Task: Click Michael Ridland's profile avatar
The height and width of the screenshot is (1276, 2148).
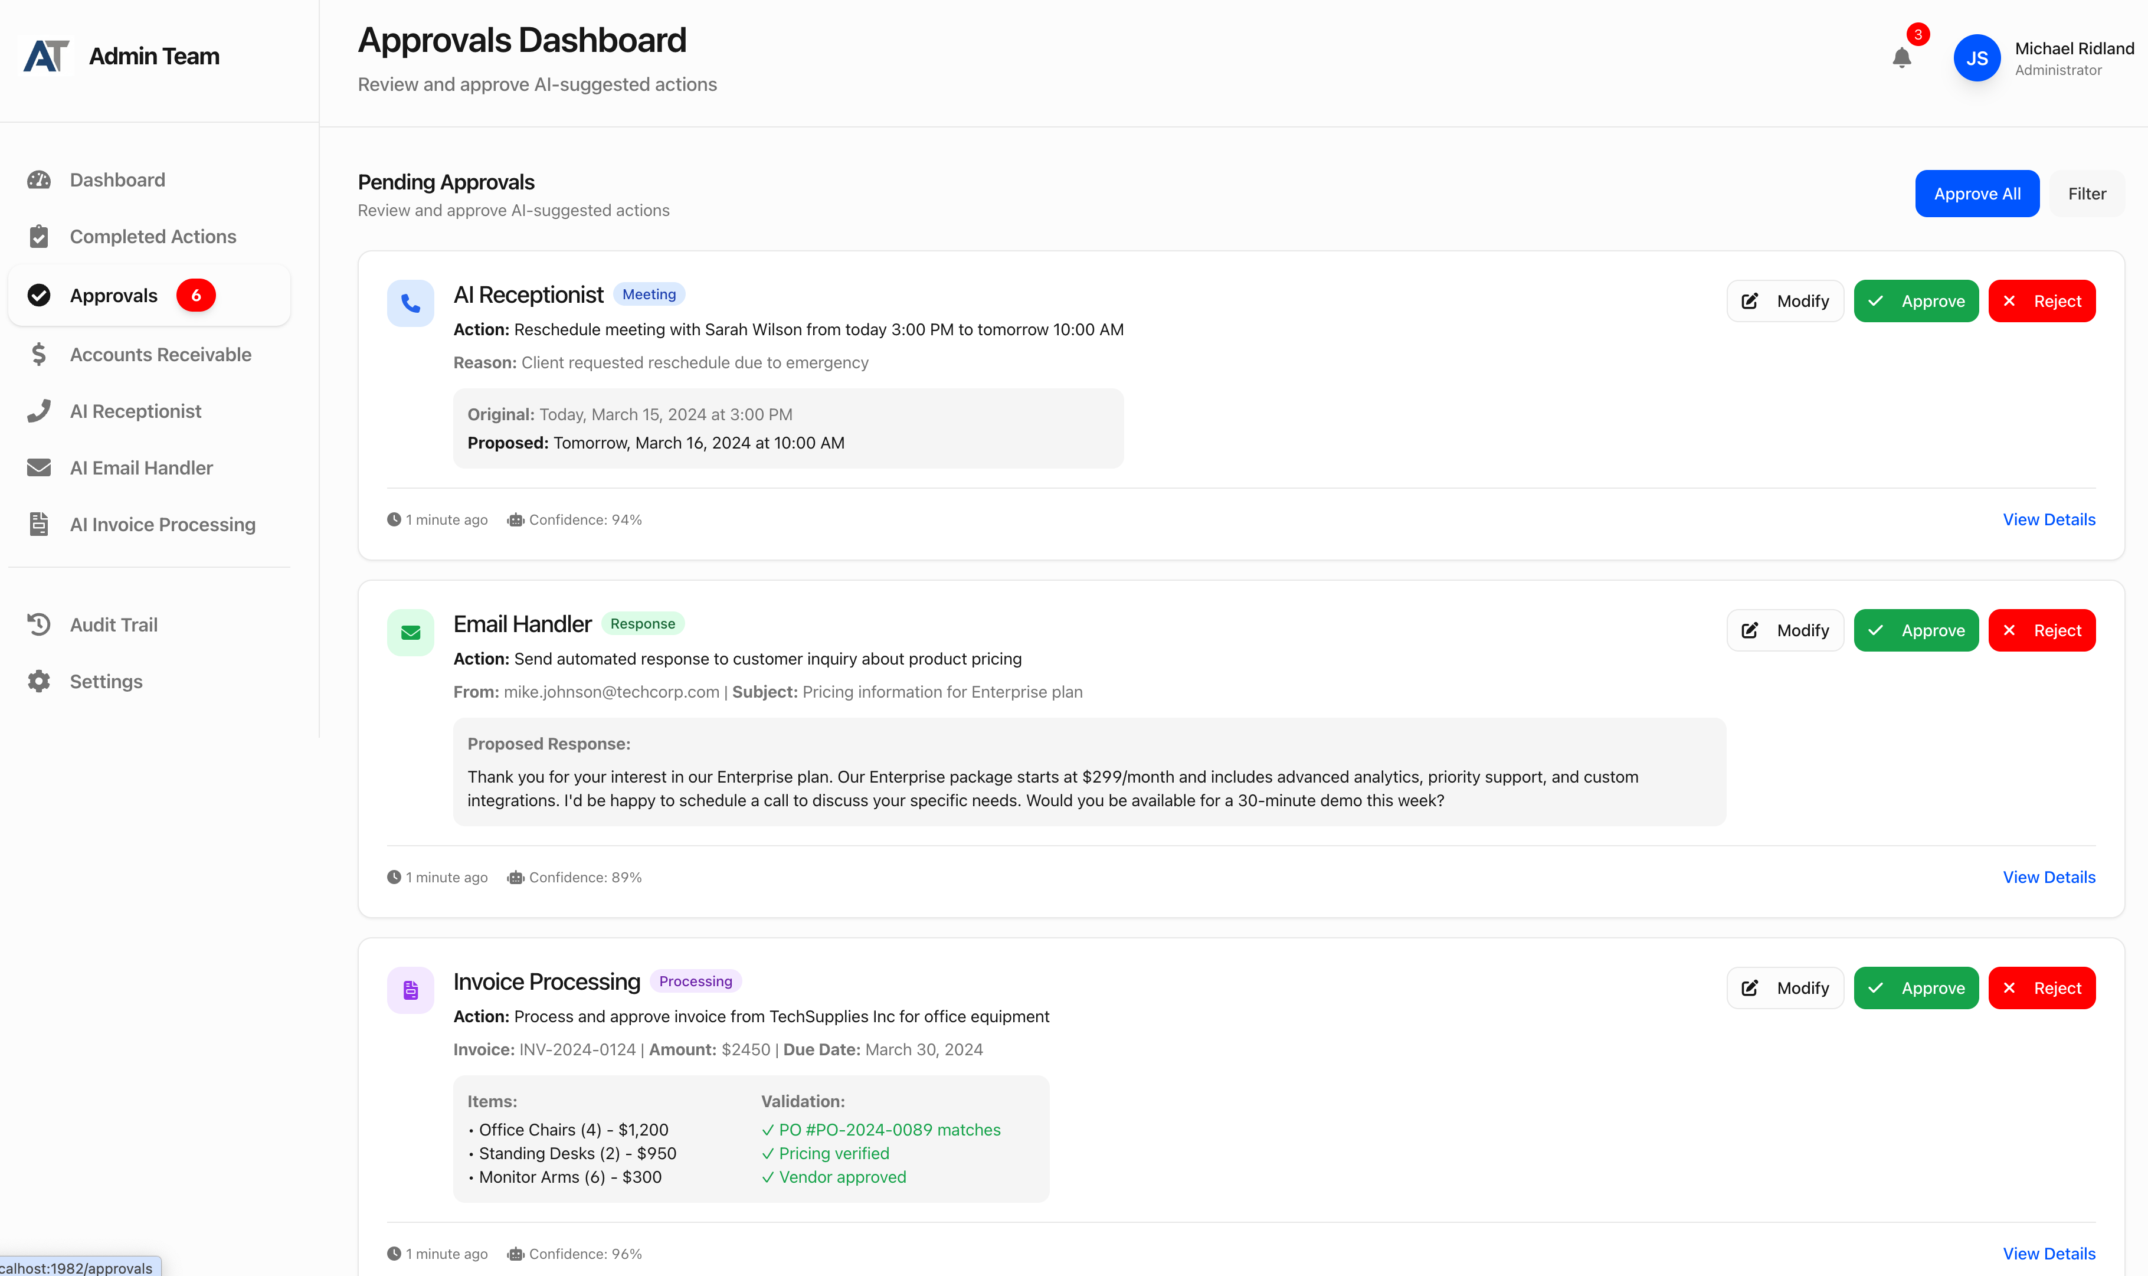Action: (1977, 58)
